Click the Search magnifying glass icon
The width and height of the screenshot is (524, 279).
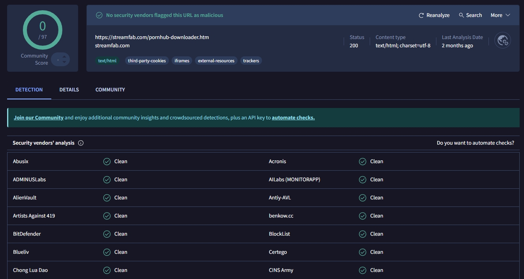coord(461,15)
